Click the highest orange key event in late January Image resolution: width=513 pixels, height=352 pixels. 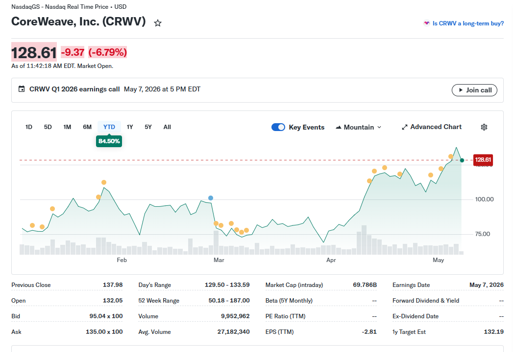pyautogui.click(x=104, y=182)
